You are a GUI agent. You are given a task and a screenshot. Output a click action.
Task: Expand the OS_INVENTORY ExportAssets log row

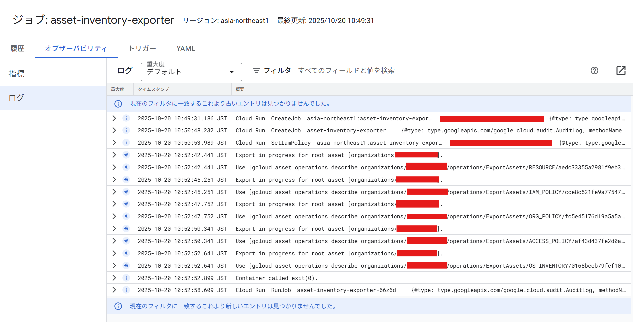pos(114,266)
